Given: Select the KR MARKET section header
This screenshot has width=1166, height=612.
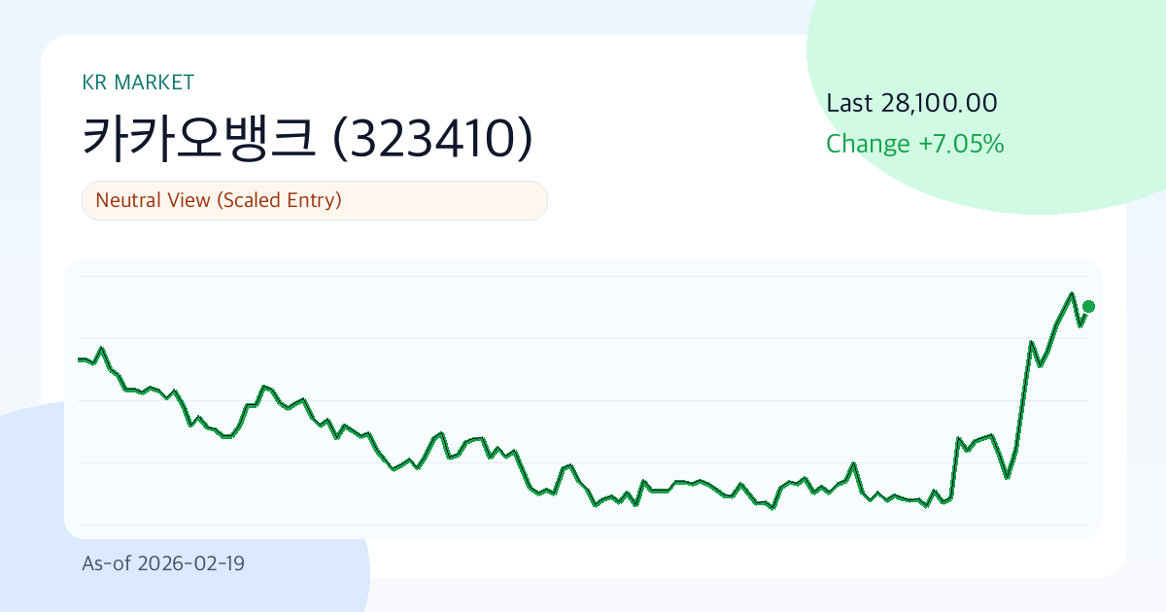Looking at the screenshot, I should click(138, 82).
